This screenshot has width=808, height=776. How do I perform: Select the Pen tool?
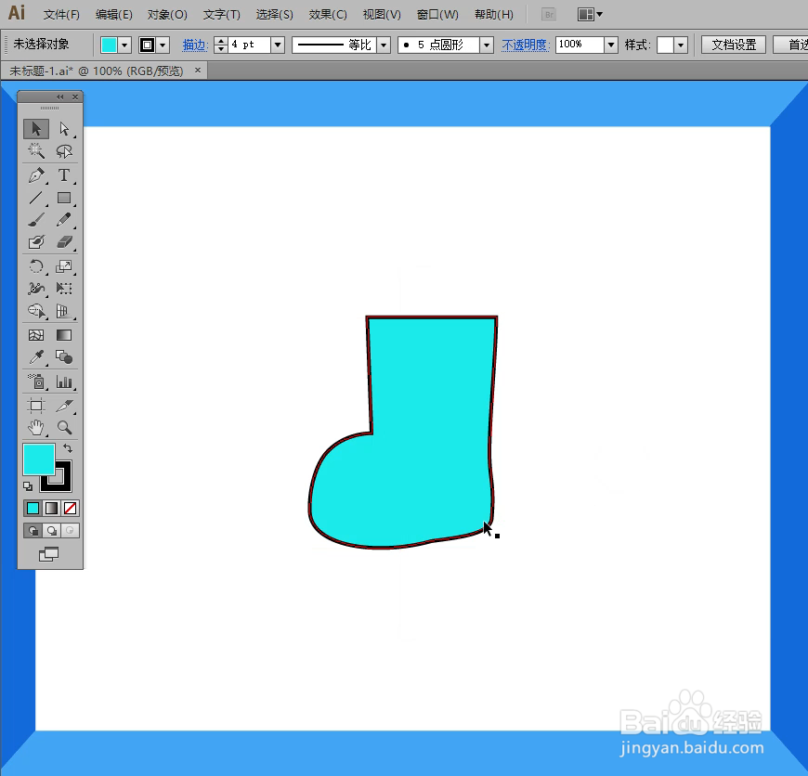coord(36,175)
